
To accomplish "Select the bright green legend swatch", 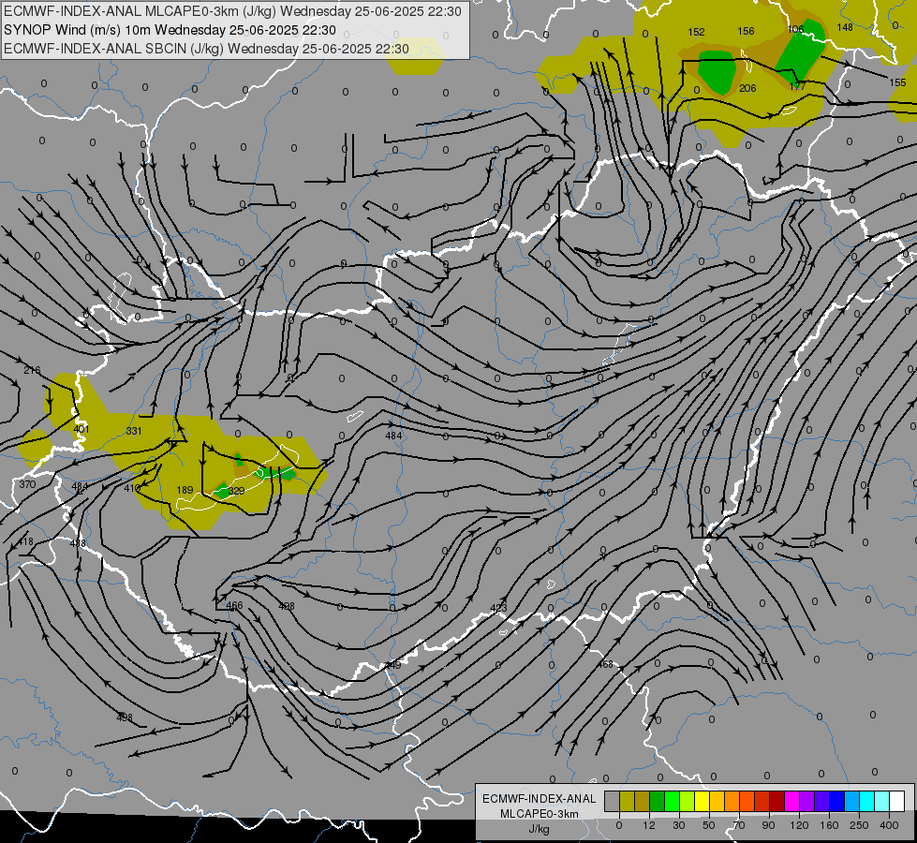I will (x=672, y=801).
